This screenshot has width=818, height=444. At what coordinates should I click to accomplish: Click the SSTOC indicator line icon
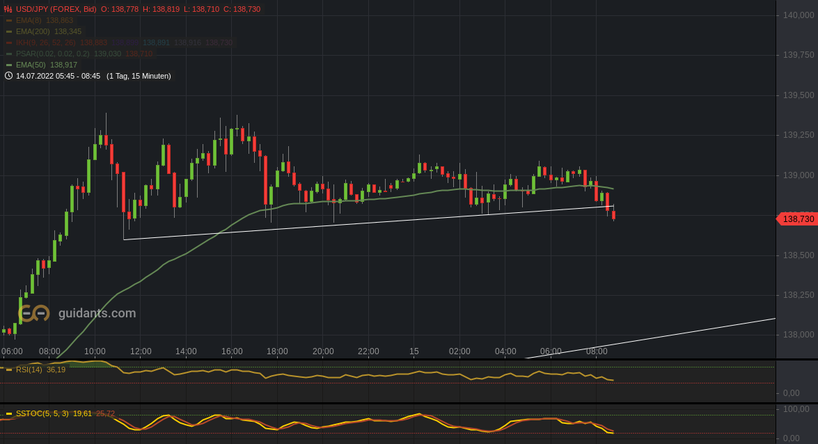click(x=9, y=413)
